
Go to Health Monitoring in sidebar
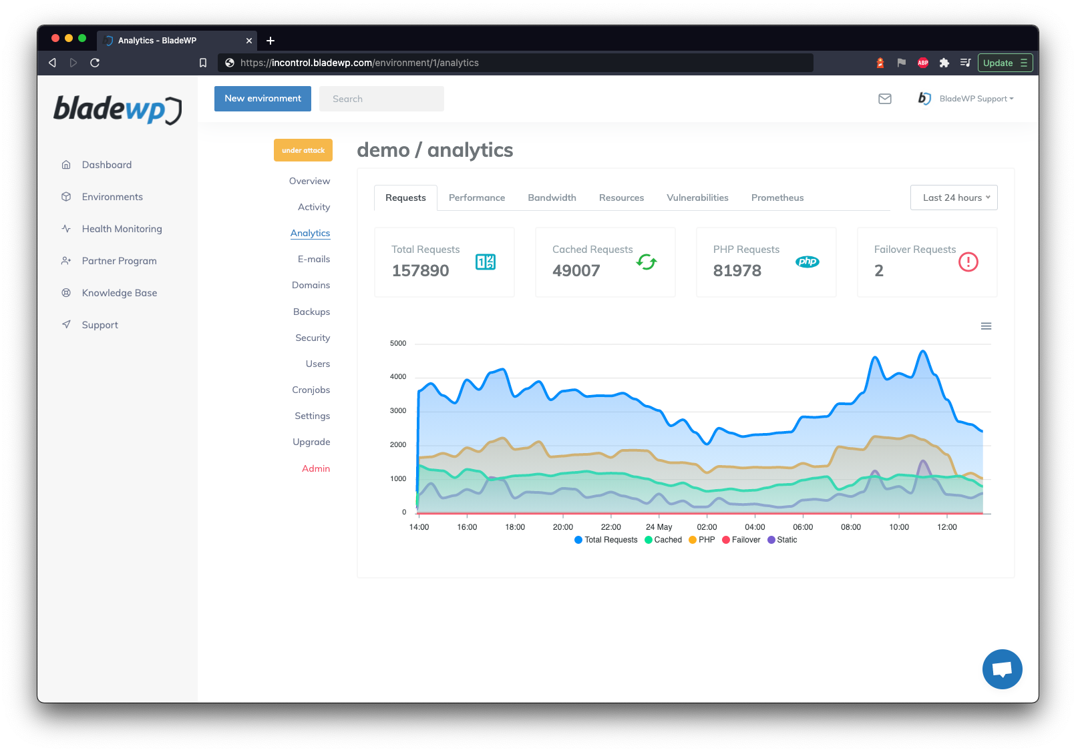[x=122, y=229]
